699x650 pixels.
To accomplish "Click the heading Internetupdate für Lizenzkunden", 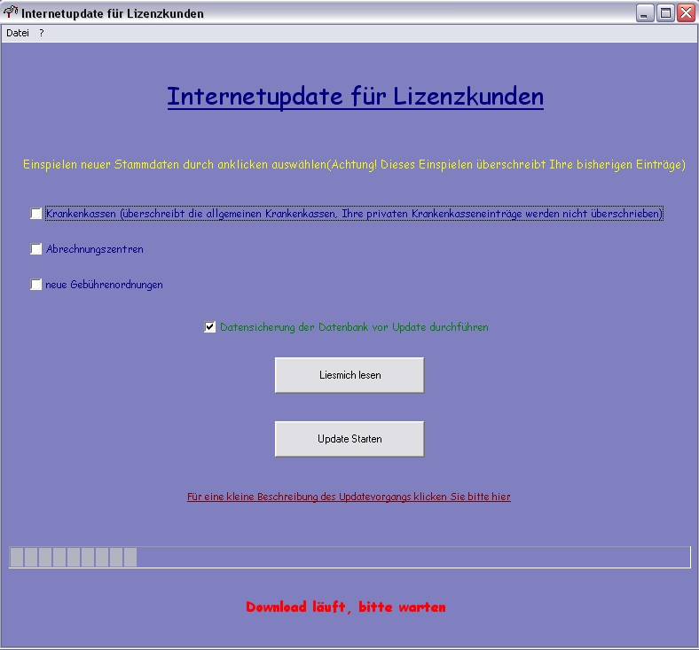I will pos(356,97).
